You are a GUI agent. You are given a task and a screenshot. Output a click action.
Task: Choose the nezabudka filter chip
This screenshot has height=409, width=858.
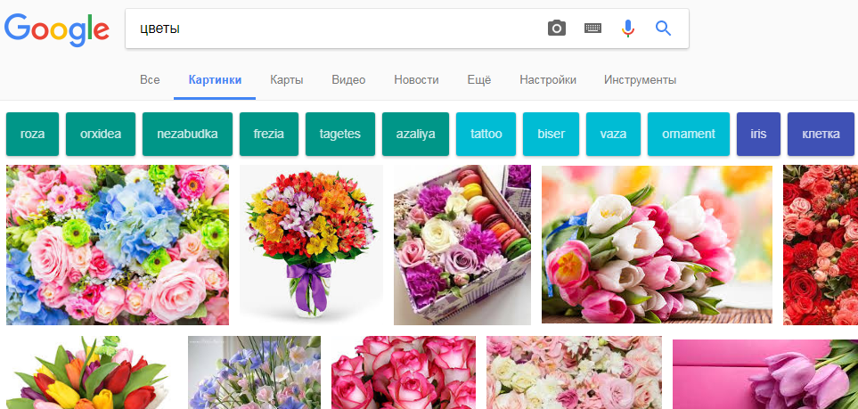coord(187,135)
